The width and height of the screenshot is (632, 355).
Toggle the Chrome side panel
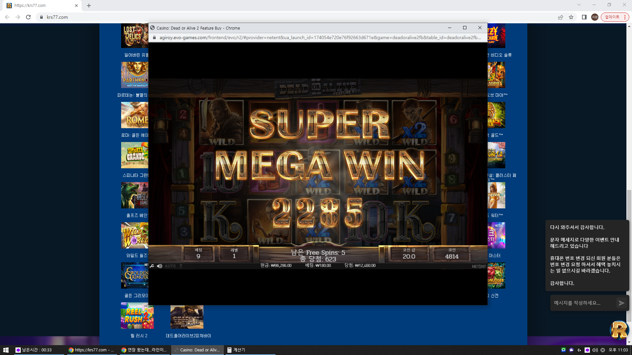coord(584,17)
